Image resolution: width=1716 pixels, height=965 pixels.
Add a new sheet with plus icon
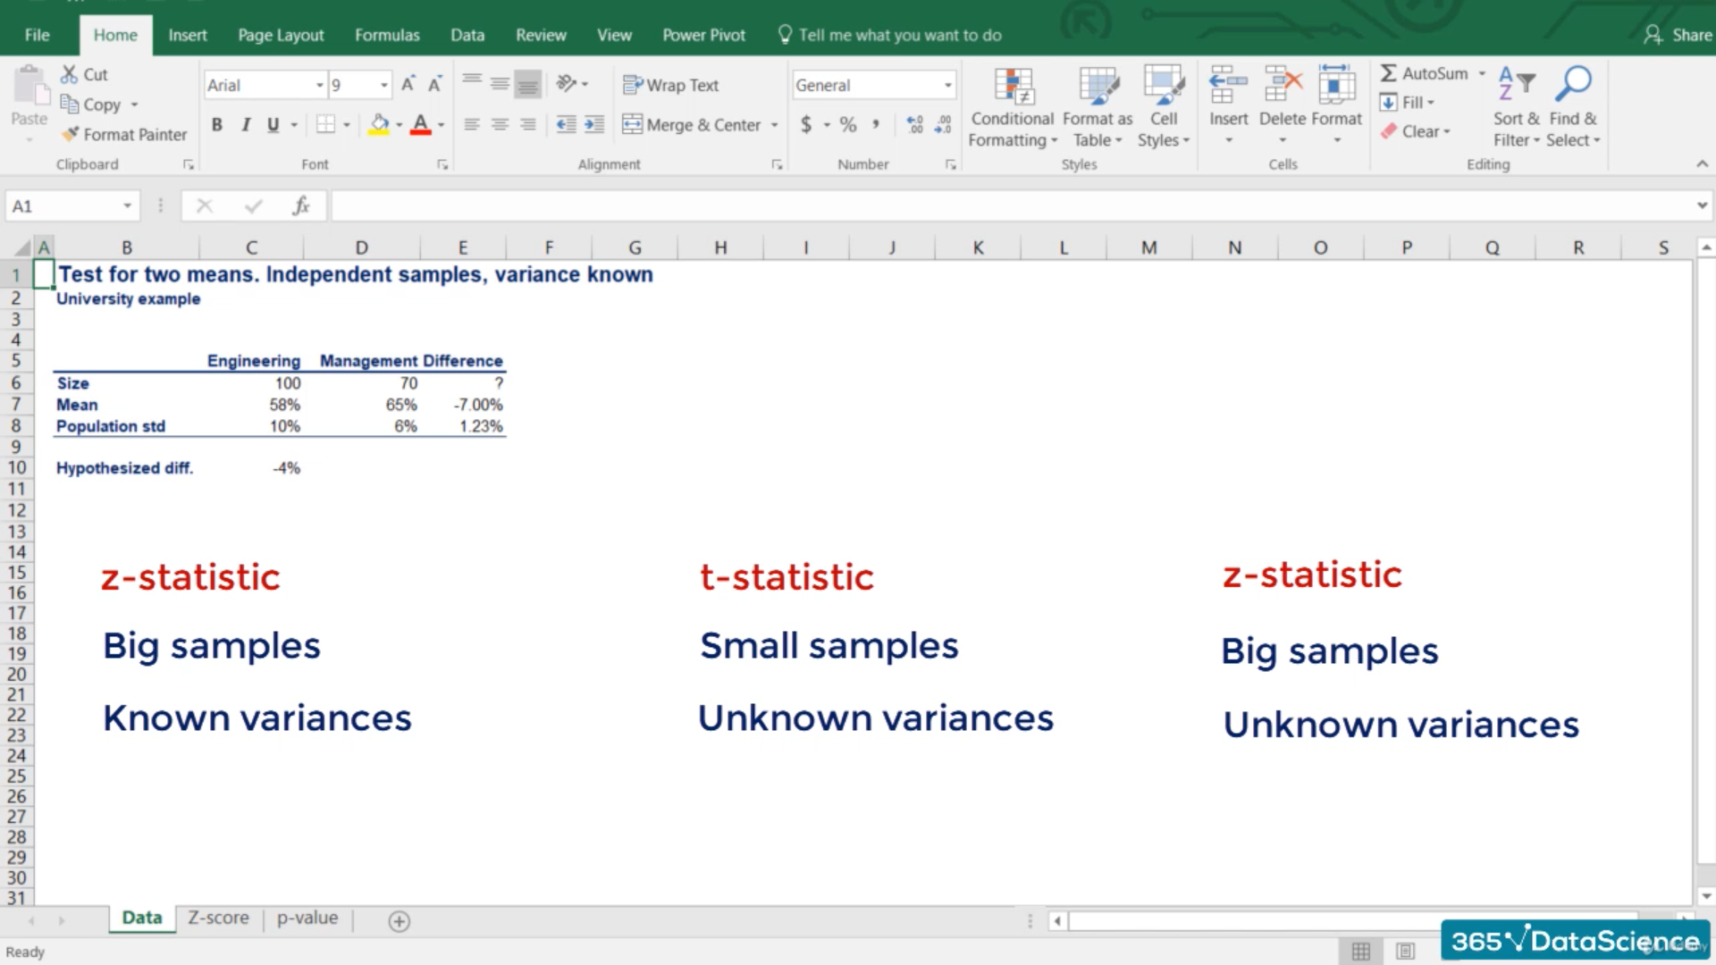[x=400, y=921]
